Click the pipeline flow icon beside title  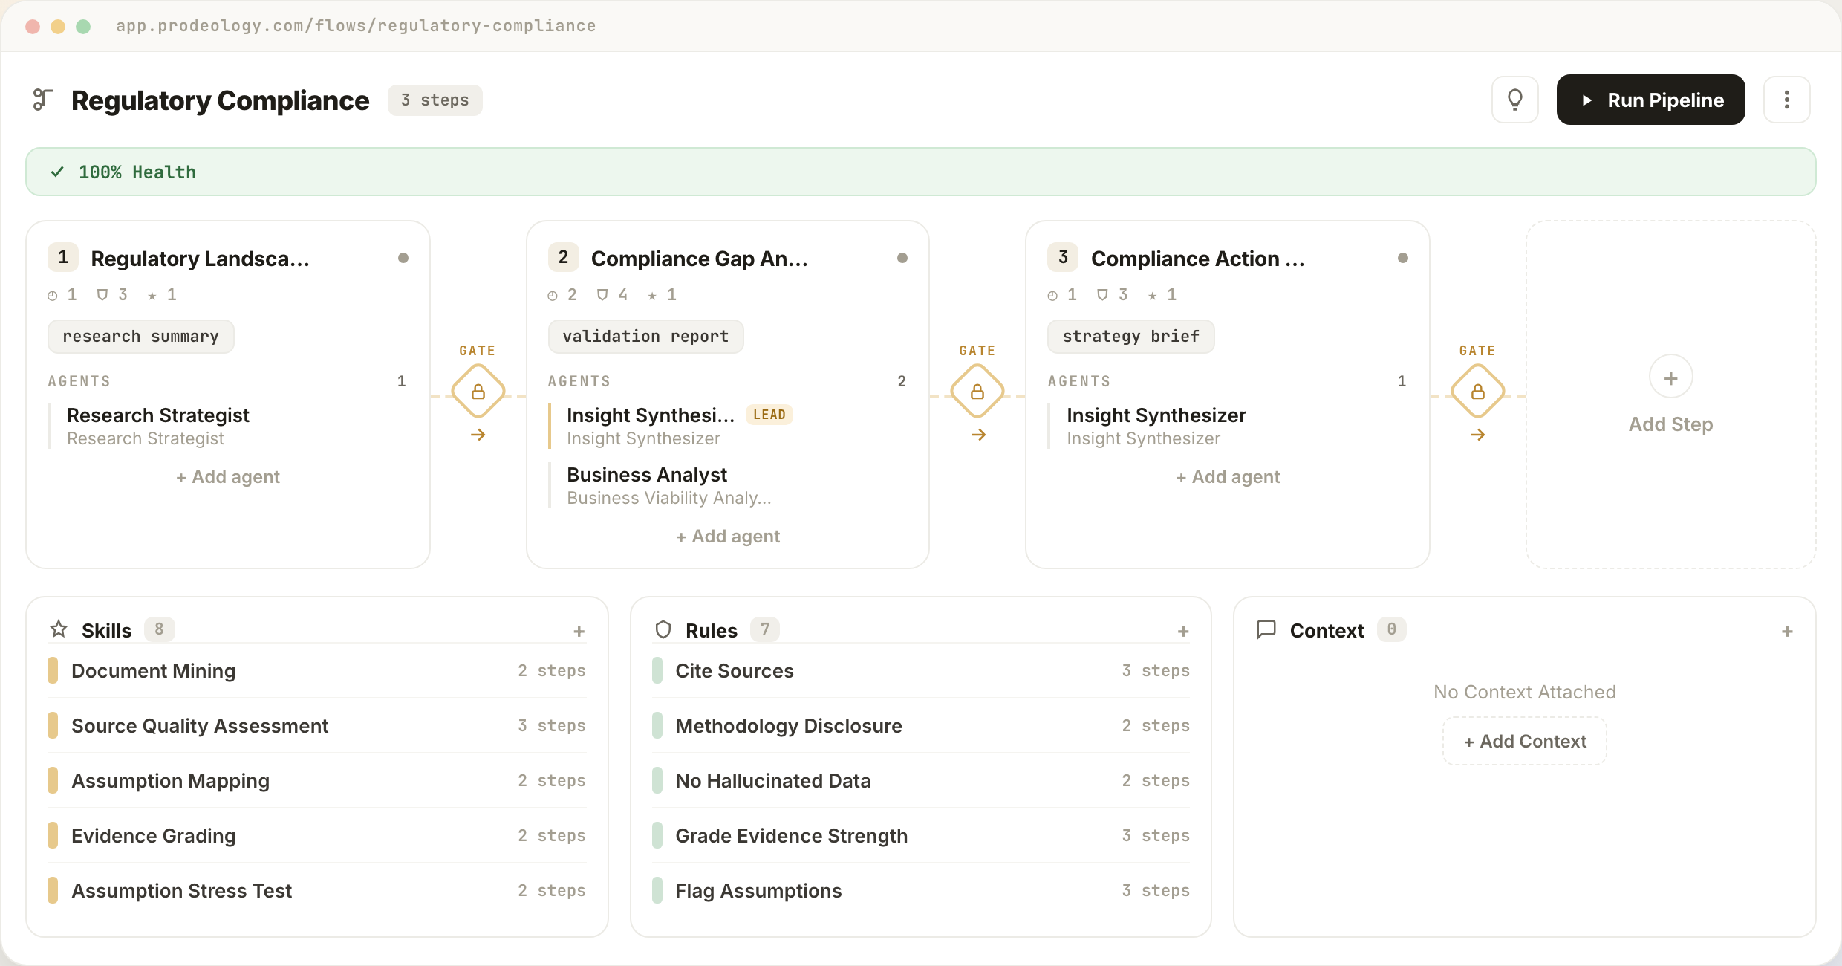[43, 100]
